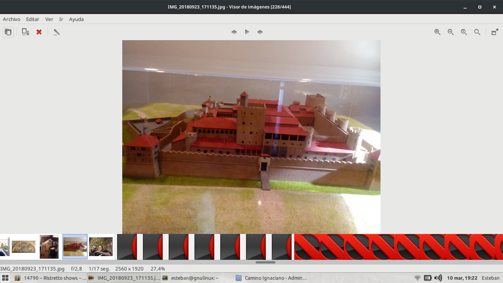This screenshot has height=283, width=503.
Task: Click the thumbnail strip horizontal scrollbar
Action: pos(265,262)
